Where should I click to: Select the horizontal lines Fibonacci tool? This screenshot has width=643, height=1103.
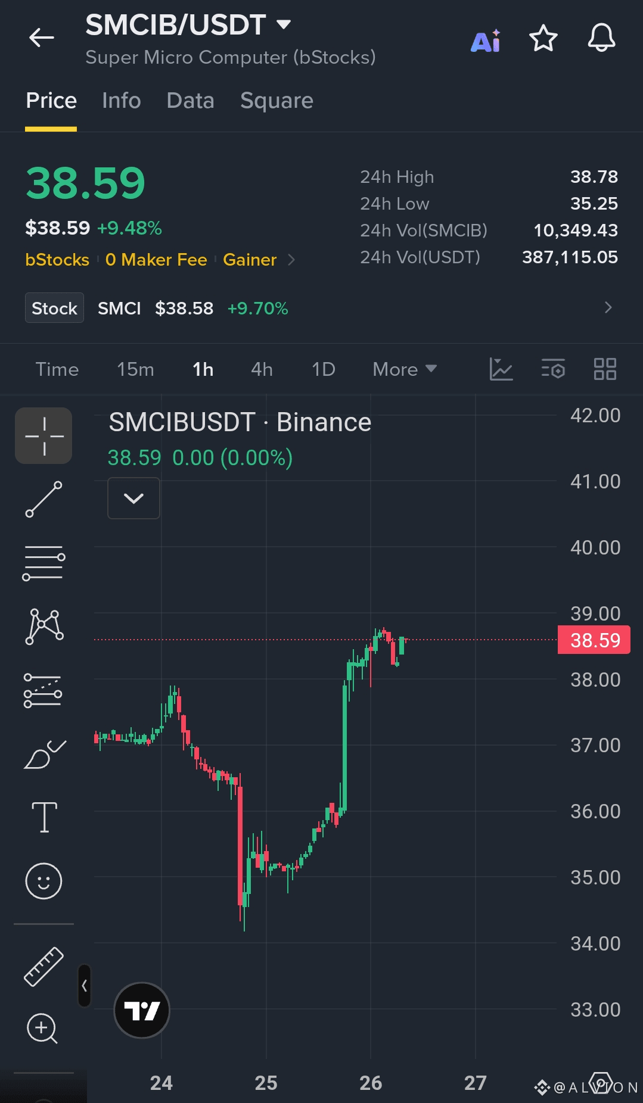click(x=44, y=563)
